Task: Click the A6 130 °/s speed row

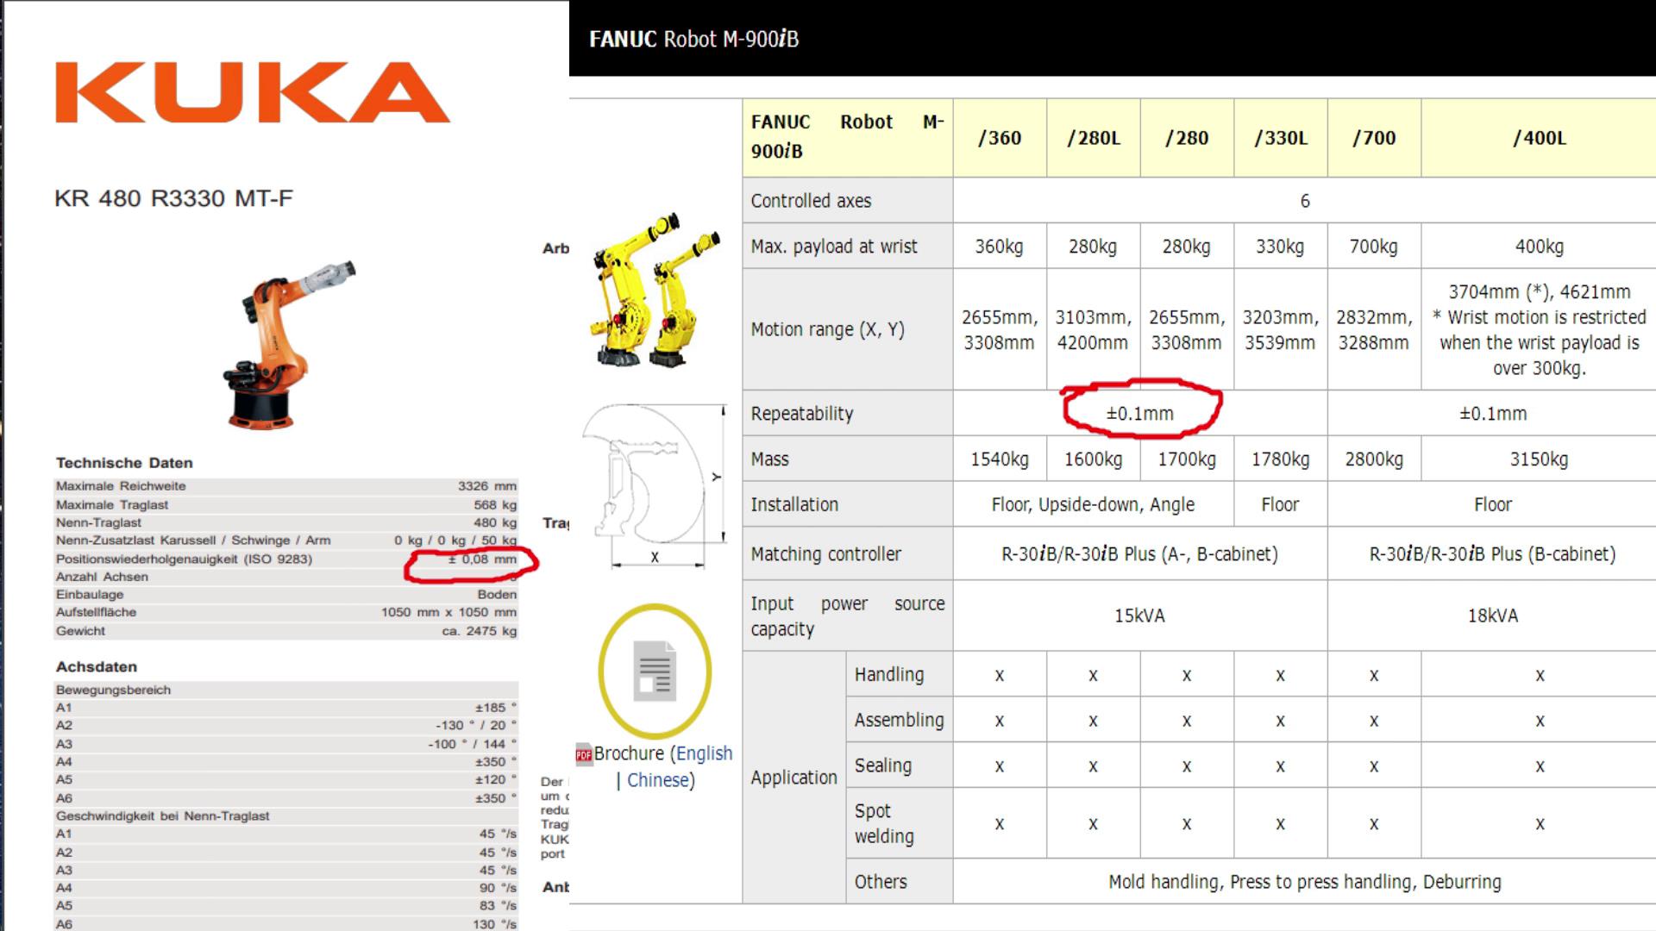Action: pos(285,923)
